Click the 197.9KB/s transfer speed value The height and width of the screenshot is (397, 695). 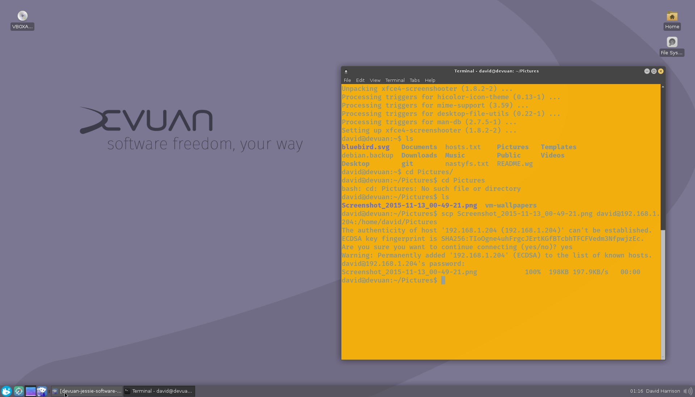(590, 272)
